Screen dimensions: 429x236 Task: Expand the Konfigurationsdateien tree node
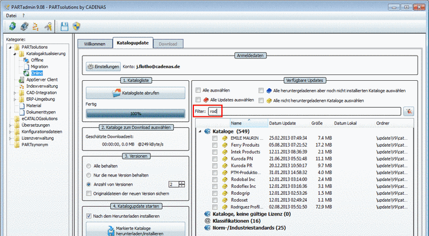click(10, 132)
